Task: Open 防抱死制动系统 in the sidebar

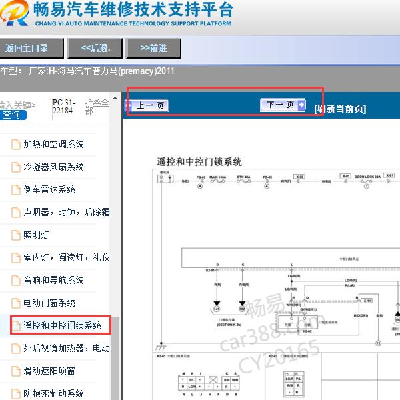Action: 53,393
